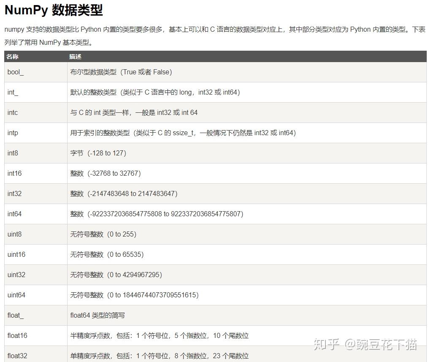
Task: Click the float16 half-precision description
Action: tap(160, 335)
